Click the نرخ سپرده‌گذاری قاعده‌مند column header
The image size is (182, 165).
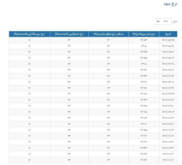click(x=29, y=34)
